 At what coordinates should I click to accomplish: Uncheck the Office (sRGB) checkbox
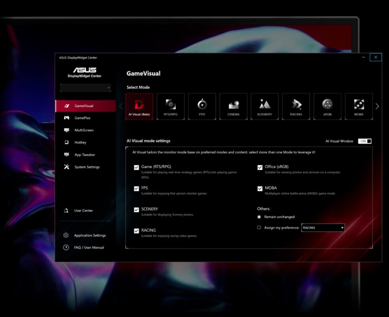click(x=260, y=168)
